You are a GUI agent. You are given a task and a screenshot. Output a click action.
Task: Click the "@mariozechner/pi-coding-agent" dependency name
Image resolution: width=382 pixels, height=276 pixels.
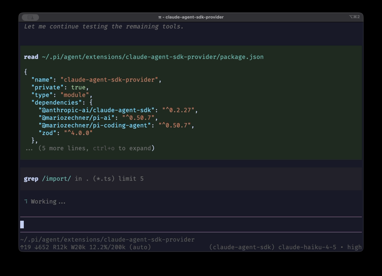pos(95,125)
